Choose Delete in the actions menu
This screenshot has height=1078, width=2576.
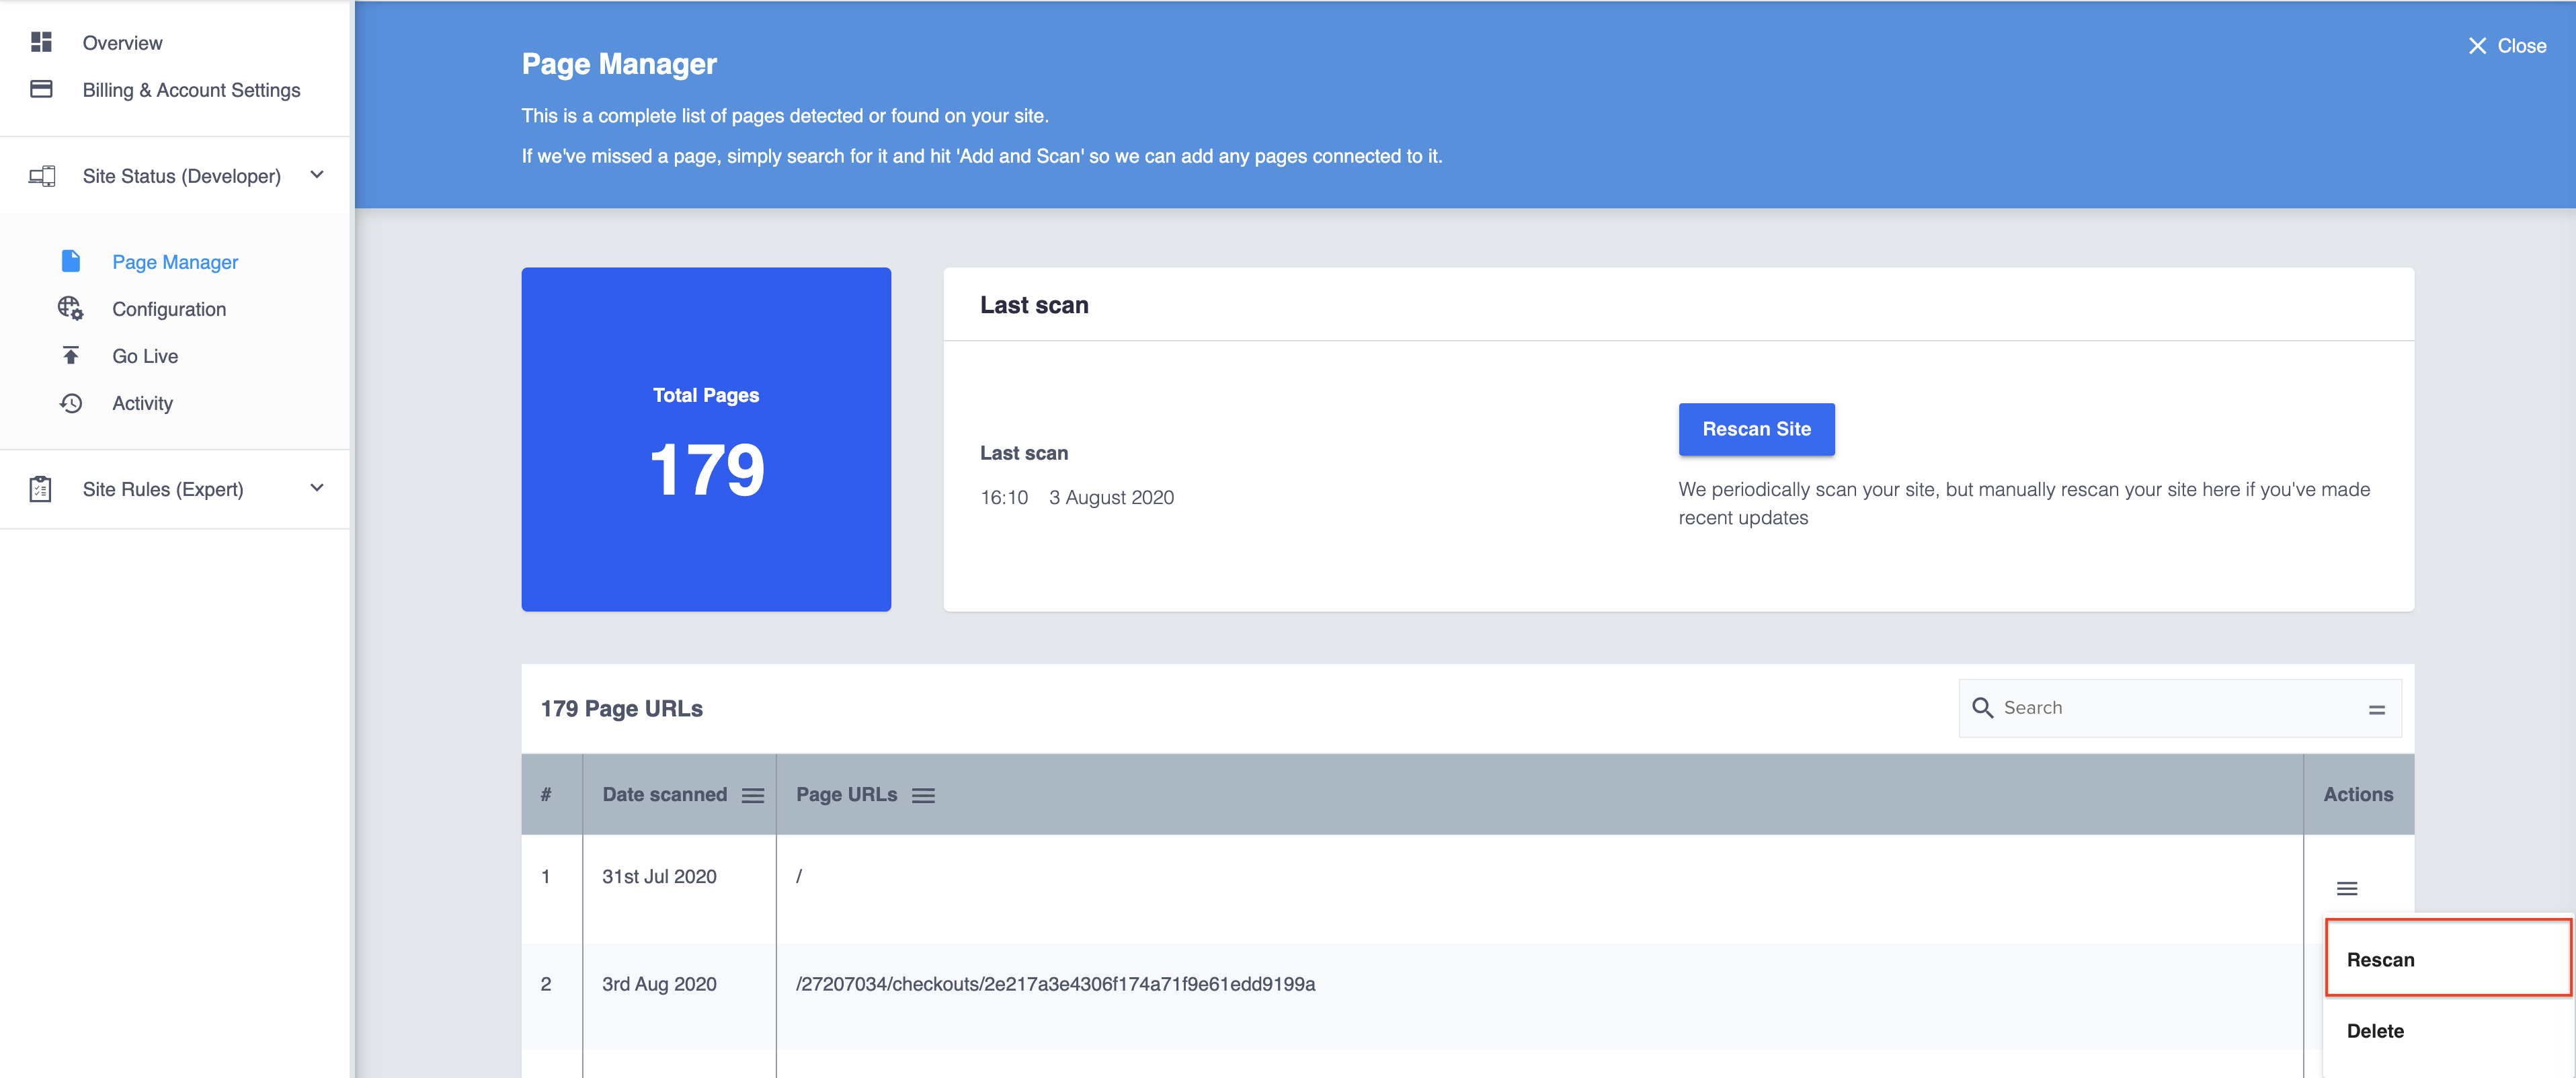(x=2375, y=1030)
